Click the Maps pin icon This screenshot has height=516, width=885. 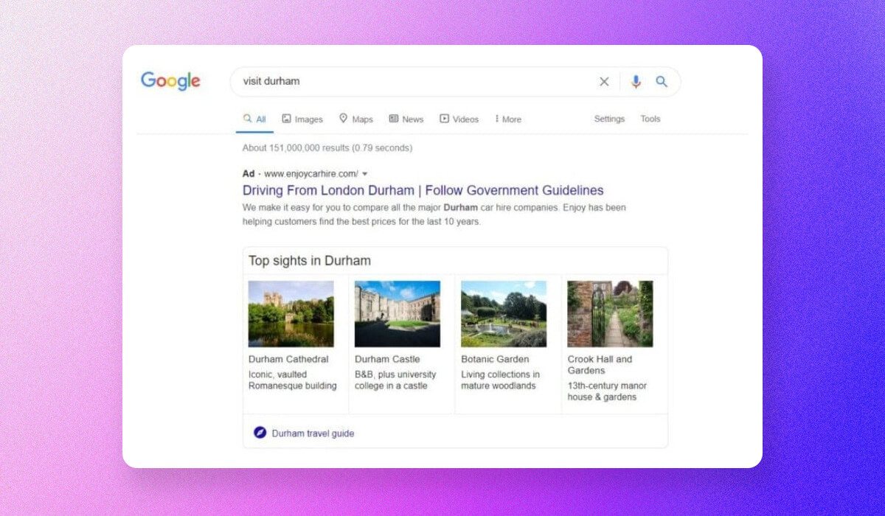[344, 118]
